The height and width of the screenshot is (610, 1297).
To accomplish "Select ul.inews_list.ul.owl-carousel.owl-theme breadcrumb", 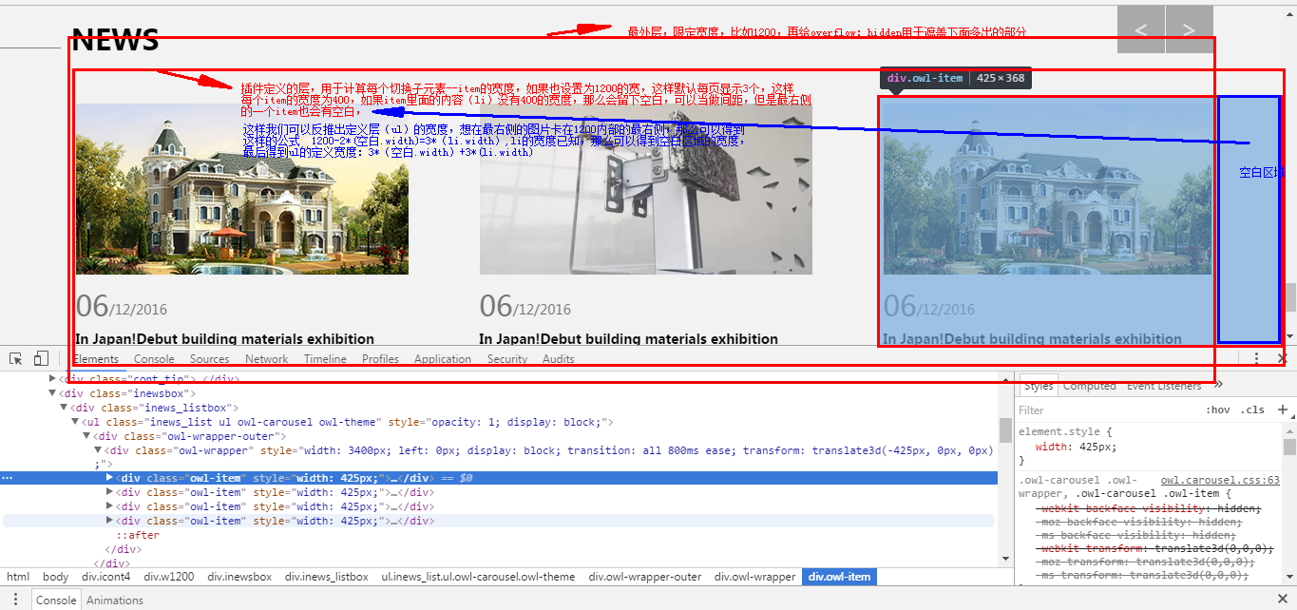I will point(478,577).
